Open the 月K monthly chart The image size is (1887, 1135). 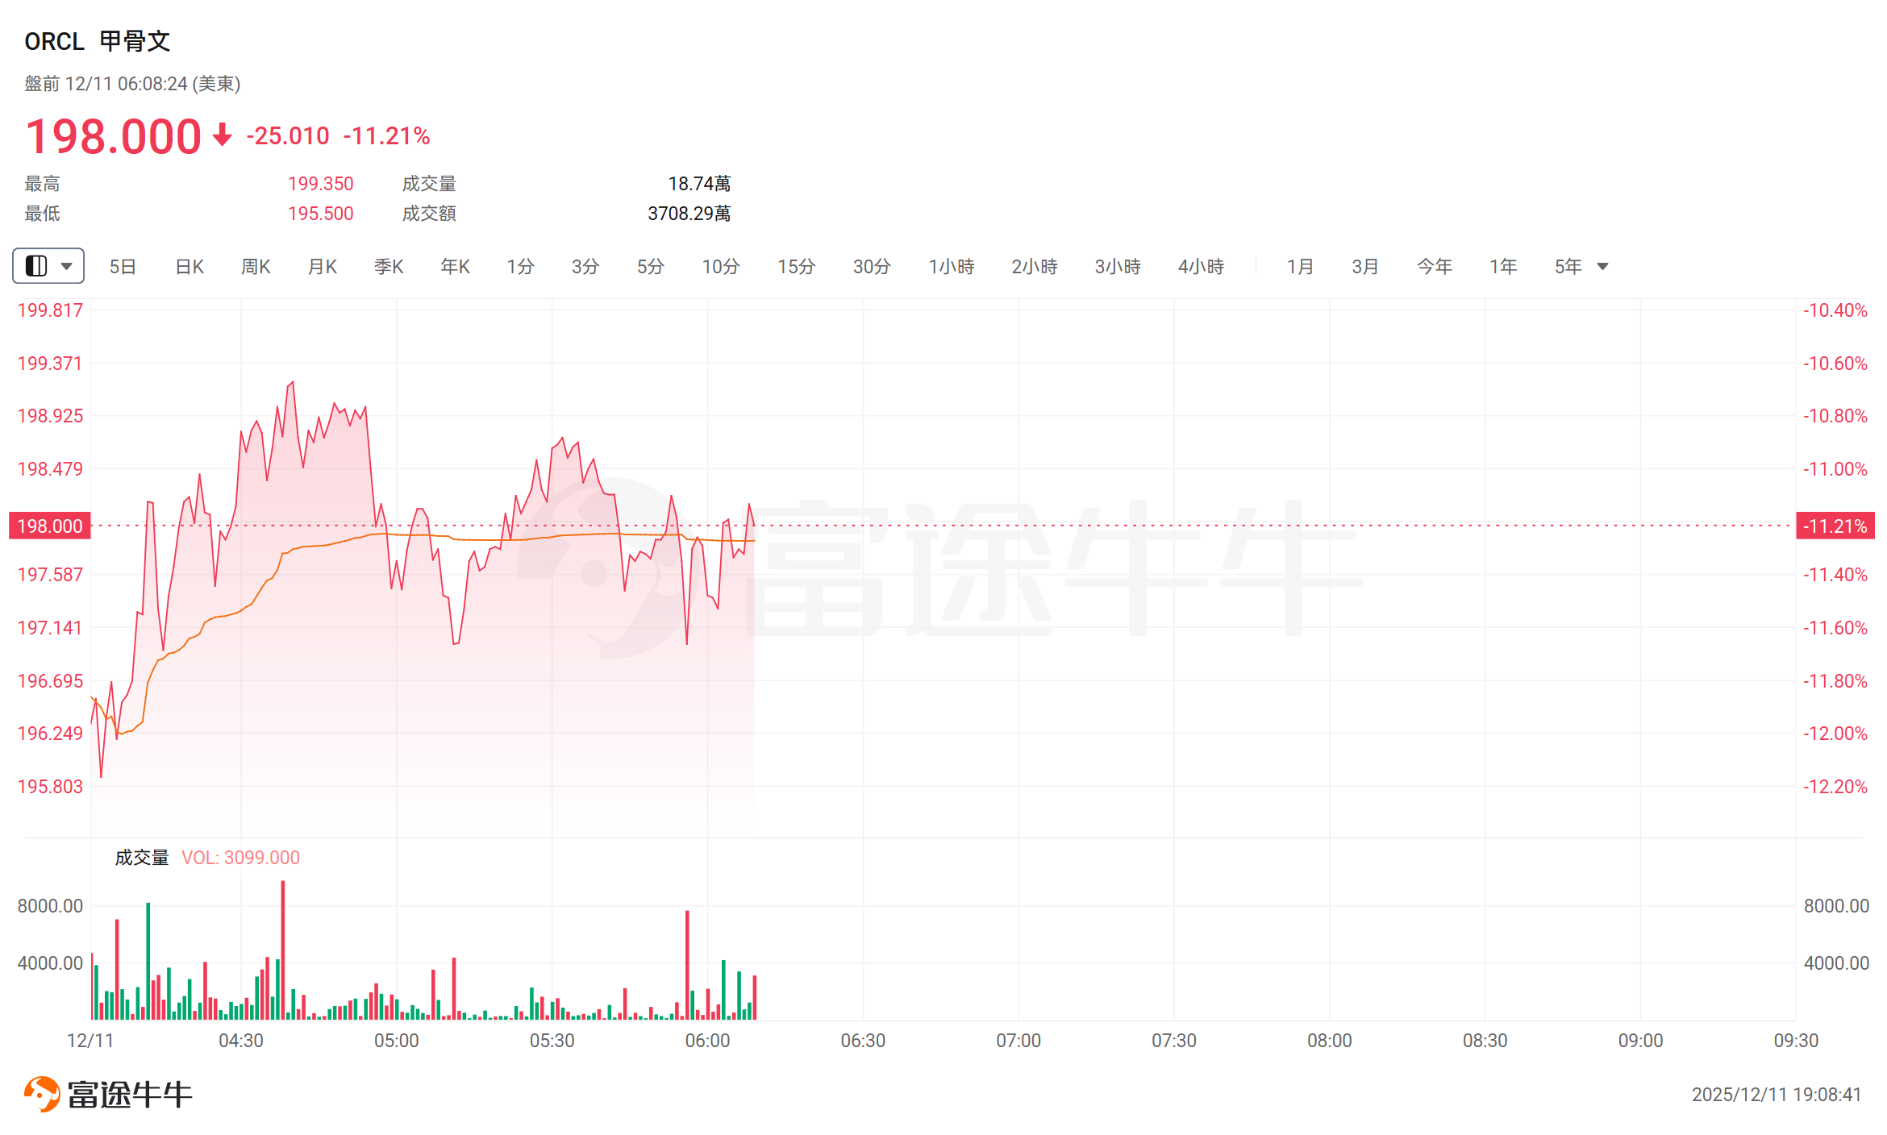click(x=323, y=267)
